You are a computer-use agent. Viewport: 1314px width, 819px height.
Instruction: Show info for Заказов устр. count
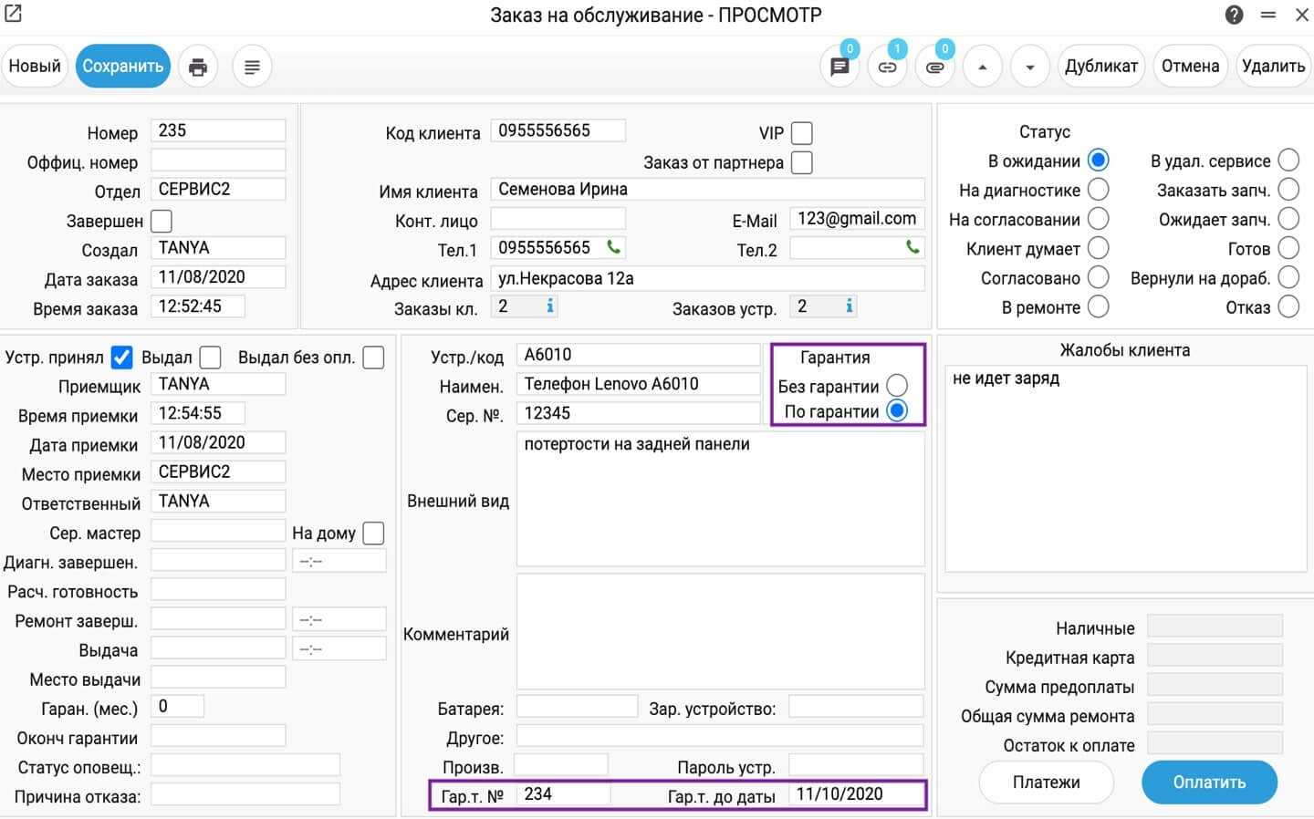click(x=850, y=306)
